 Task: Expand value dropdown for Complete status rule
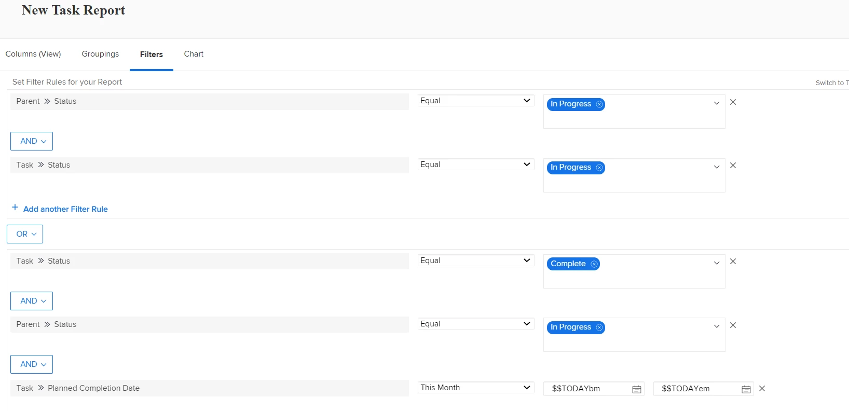(717, 263)
